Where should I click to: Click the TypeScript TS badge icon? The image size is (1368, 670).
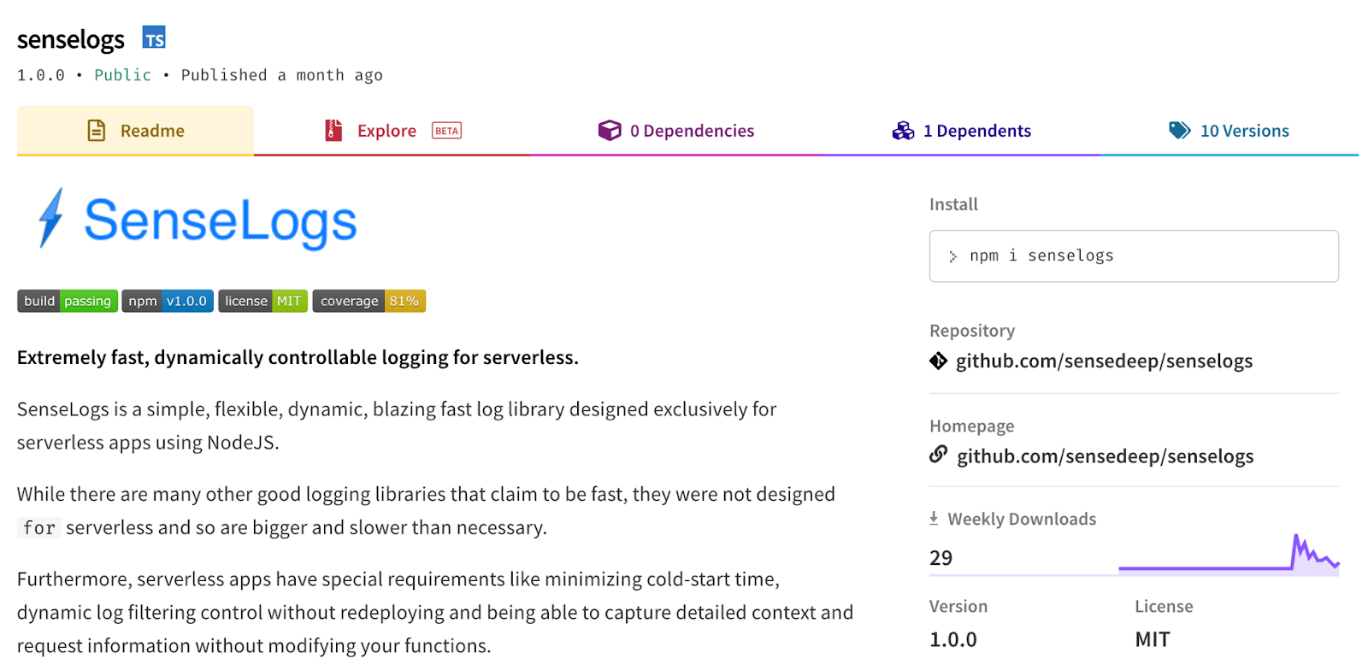coord(154,38)
